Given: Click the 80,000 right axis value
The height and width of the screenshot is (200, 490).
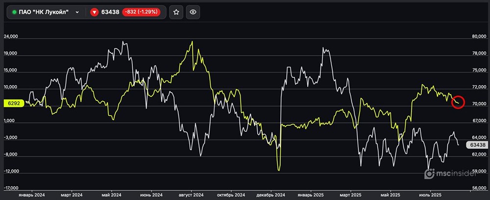Looking at the screenshot, I should pos(479,37).
